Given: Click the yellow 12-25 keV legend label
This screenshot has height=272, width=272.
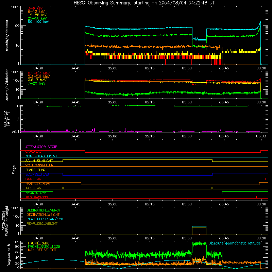Looking at the screenshot, I should pos(37,15).
